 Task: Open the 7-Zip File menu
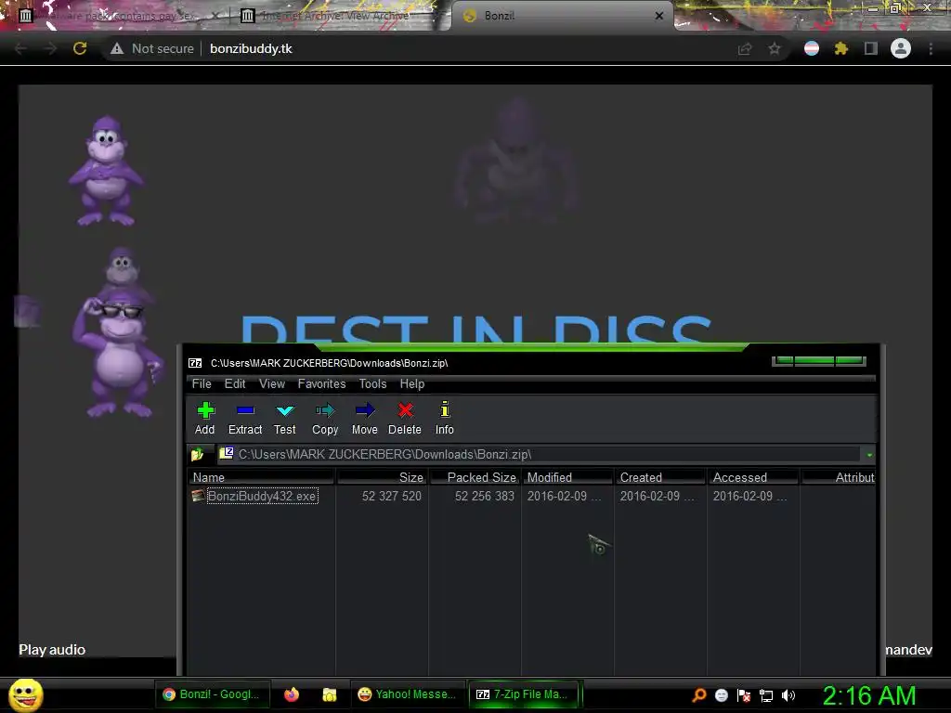202,383
